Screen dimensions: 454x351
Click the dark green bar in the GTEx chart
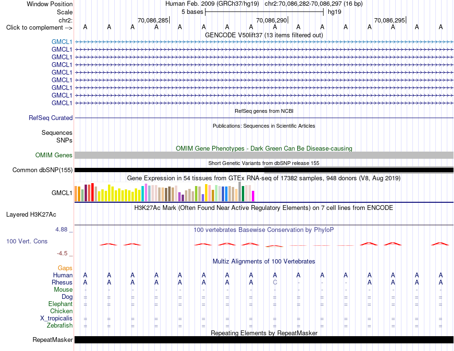tap(243, 194)
